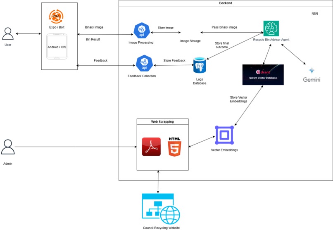Click the red PDF Acrobat icon
The height and width of the screenshot is (230, 333).
point(151,147)
